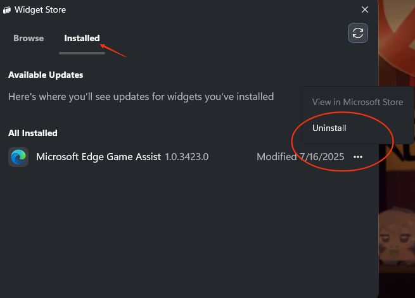Select the Installed tab

(82, 38)
